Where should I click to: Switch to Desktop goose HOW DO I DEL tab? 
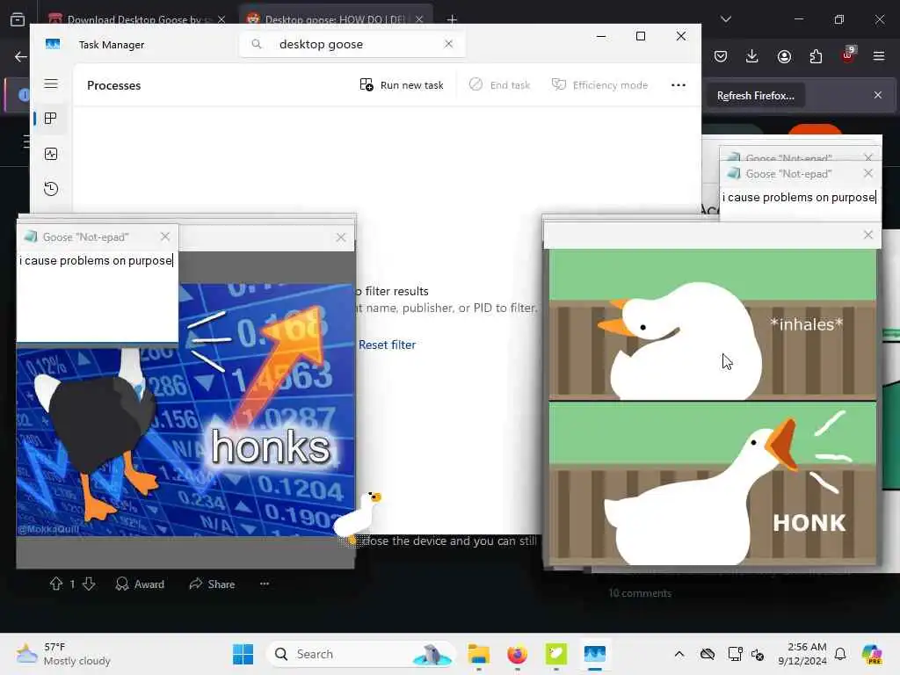point(335,19)
